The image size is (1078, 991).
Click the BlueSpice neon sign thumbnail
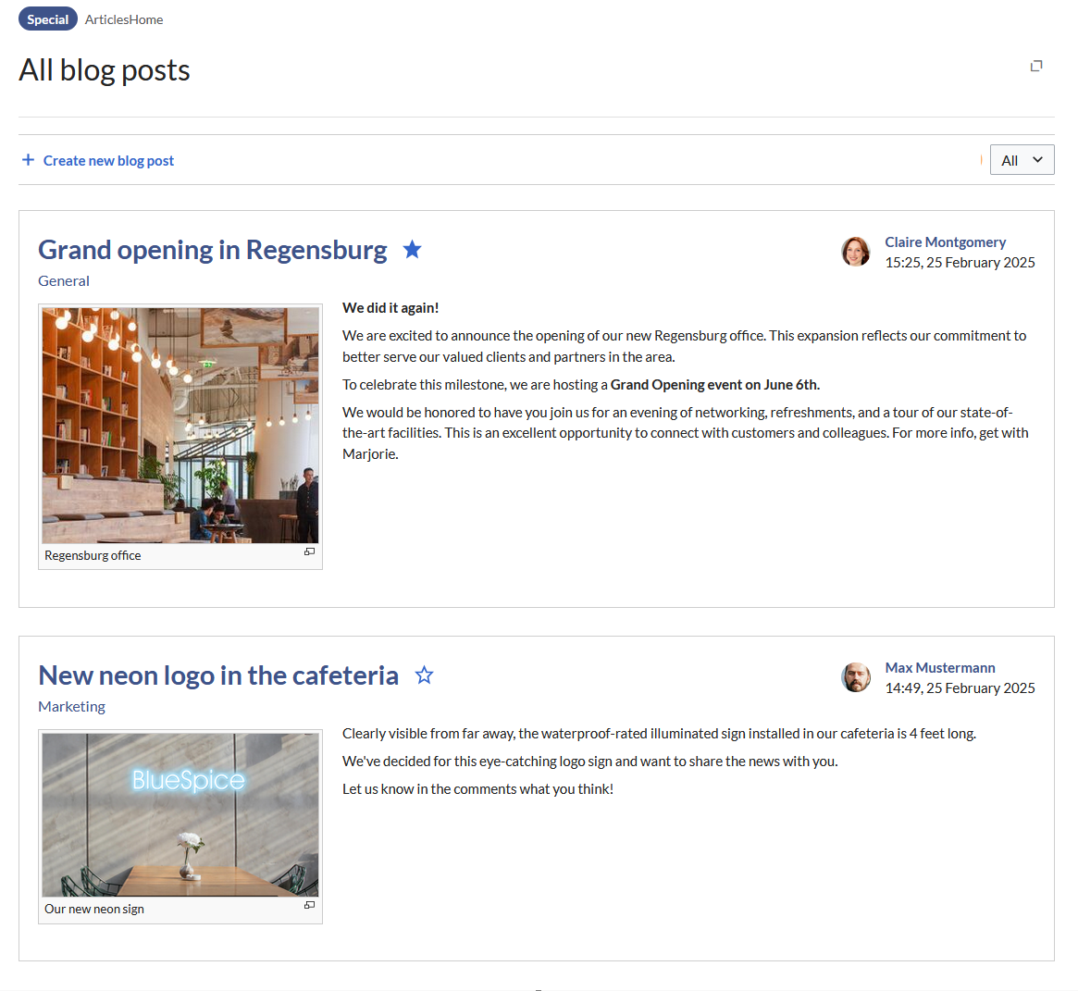click(180, 815)
